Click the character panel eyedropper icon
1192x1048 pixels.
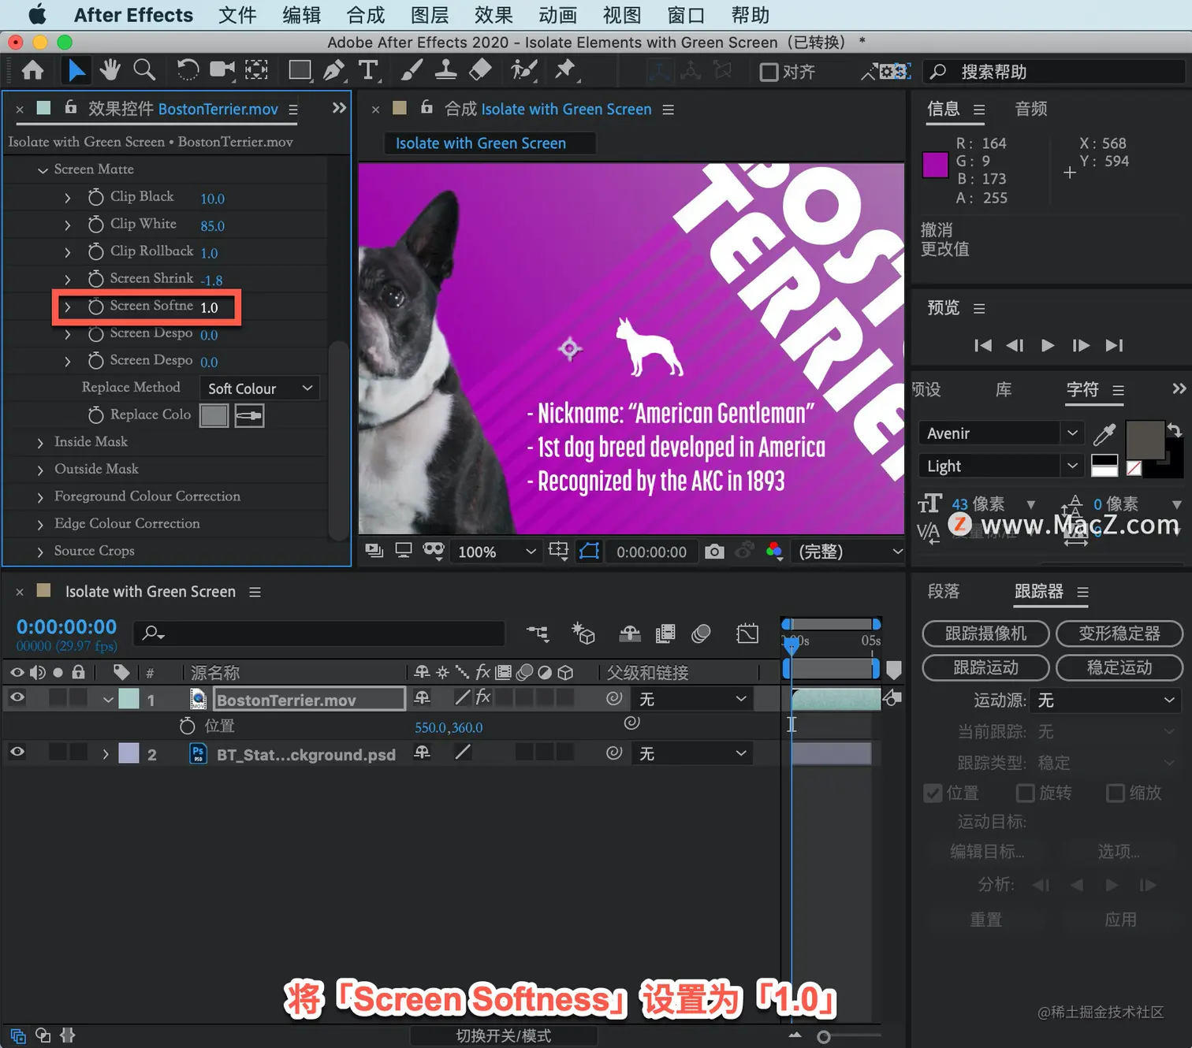pyautogui.click(x=1104, y=433)
